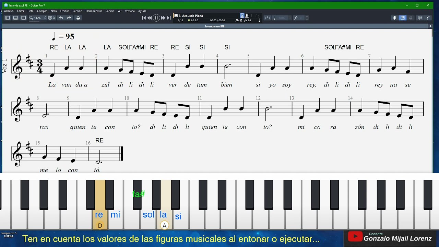Image resolution: width=439 pixels, height=247 pixels.
Task: Go to first bar in playback
Action: pos(144,18)
